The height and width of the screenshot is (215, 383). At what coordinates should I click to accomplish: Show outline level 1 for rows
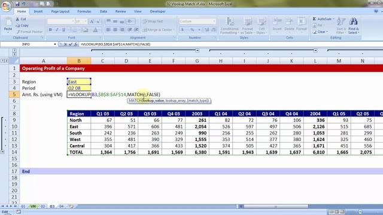click(2, 60)
